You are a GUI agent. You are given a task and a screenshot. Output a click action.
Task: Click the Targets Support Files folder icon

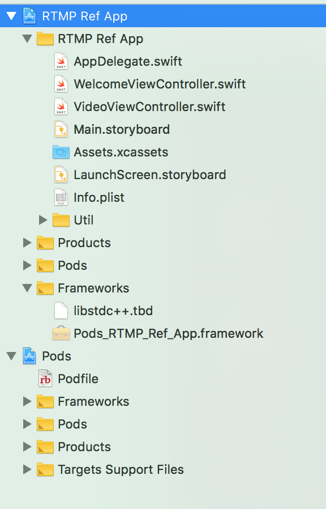point(45,469)
